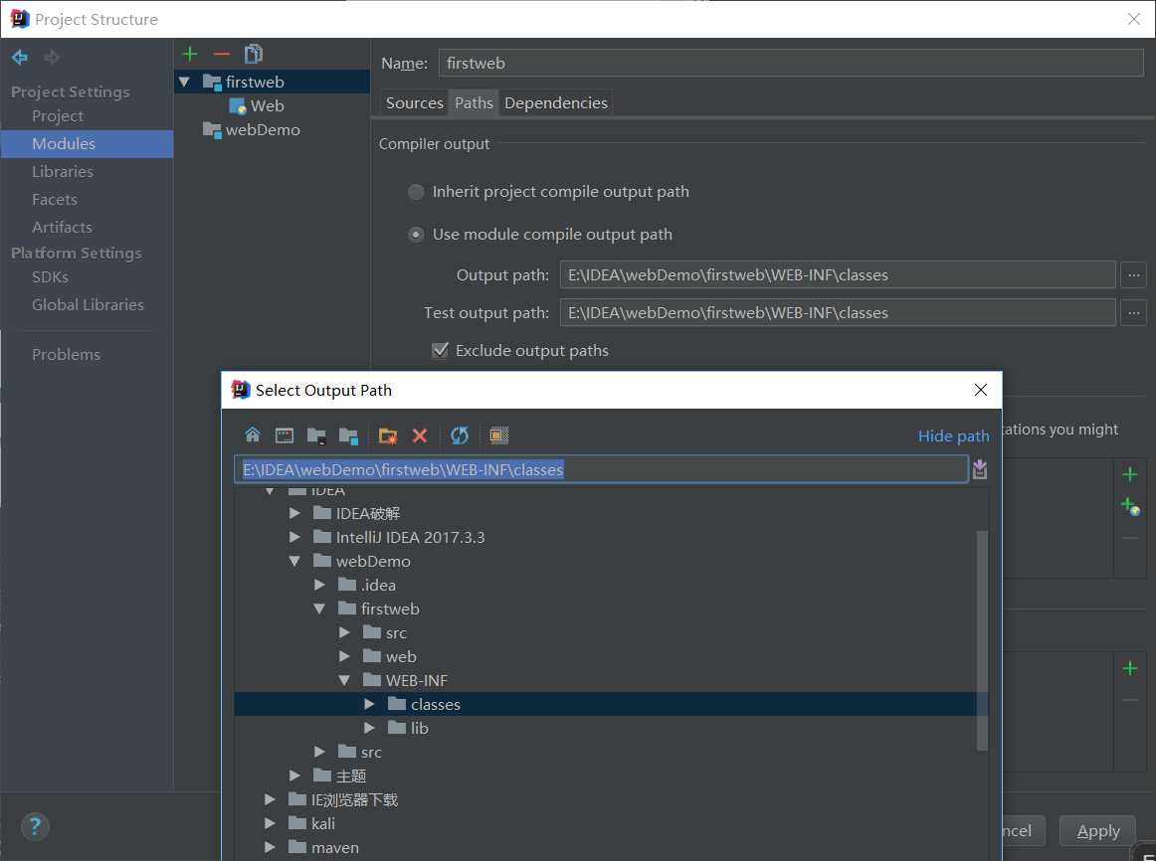
Task: Switch to the Dependencies tab
Action: point(556,103)
